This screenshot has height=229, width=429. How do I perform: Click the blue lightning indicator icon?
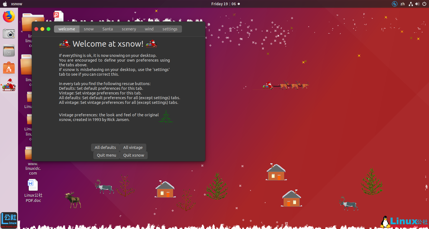pos(394,4)
